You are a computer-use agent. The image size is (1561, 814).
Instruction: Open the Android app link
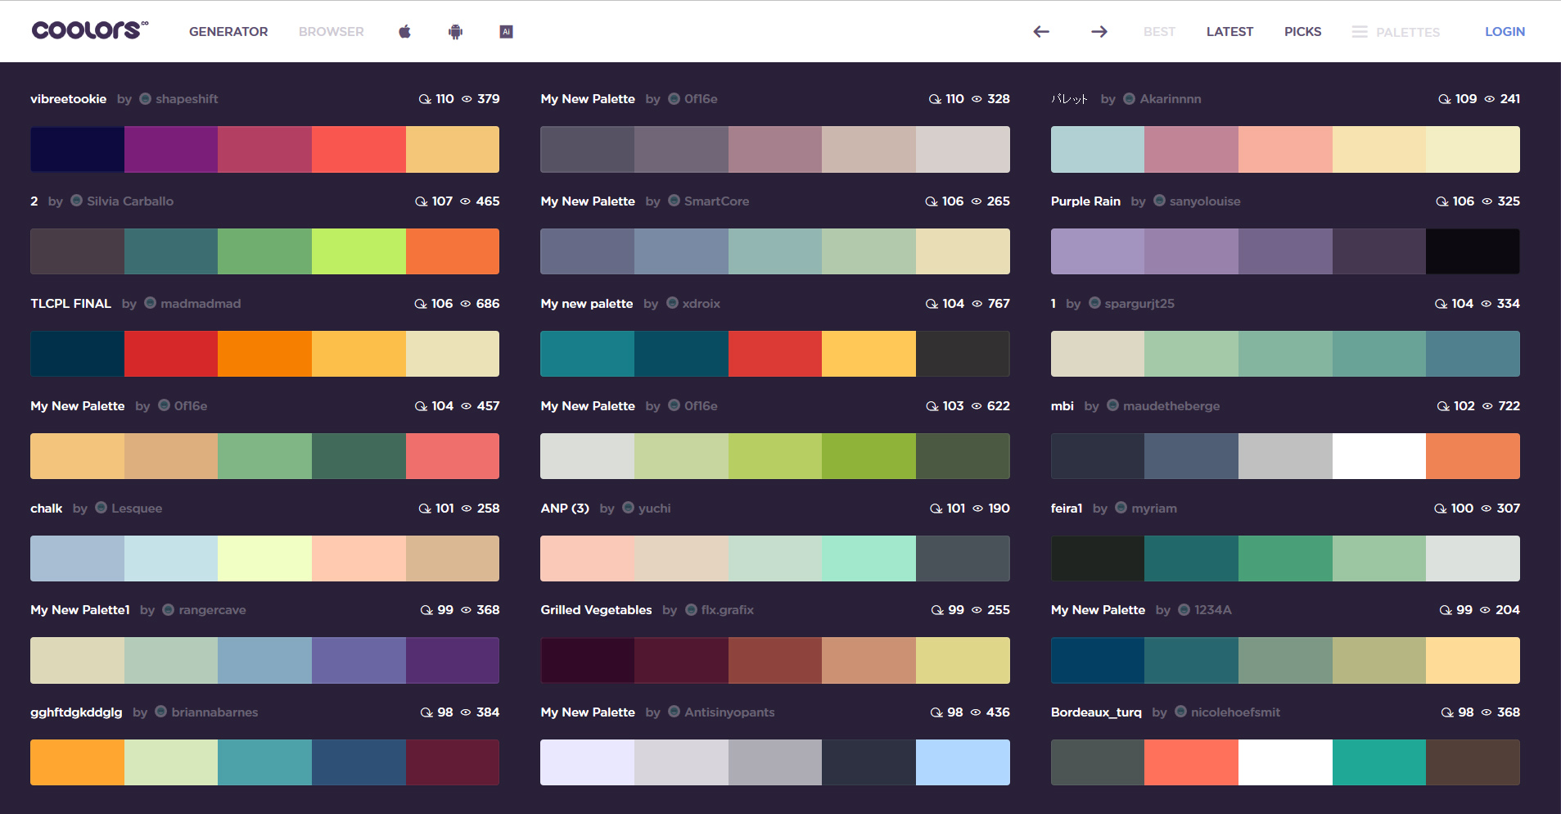pos(455,32)
